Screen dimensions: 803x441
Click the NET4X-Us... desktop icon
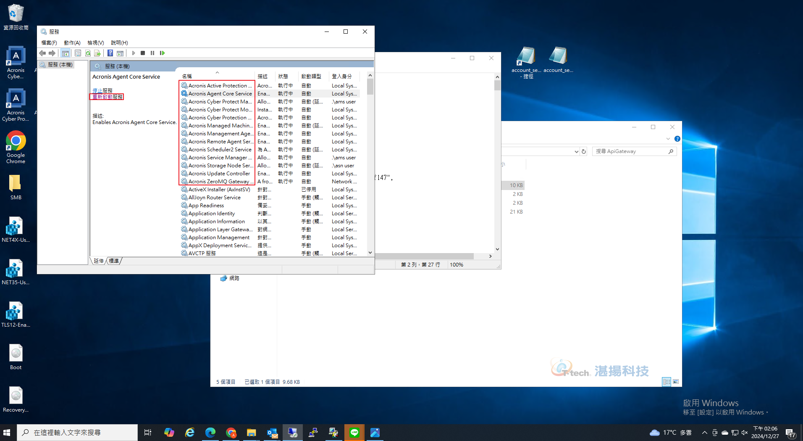pyautogui.click(x=16, y=230)
